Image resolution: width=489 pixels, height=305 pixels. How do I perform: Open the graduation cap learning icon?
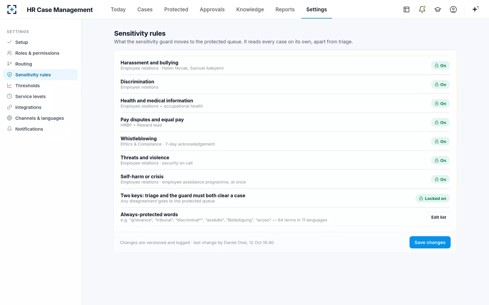coord(438,9)
